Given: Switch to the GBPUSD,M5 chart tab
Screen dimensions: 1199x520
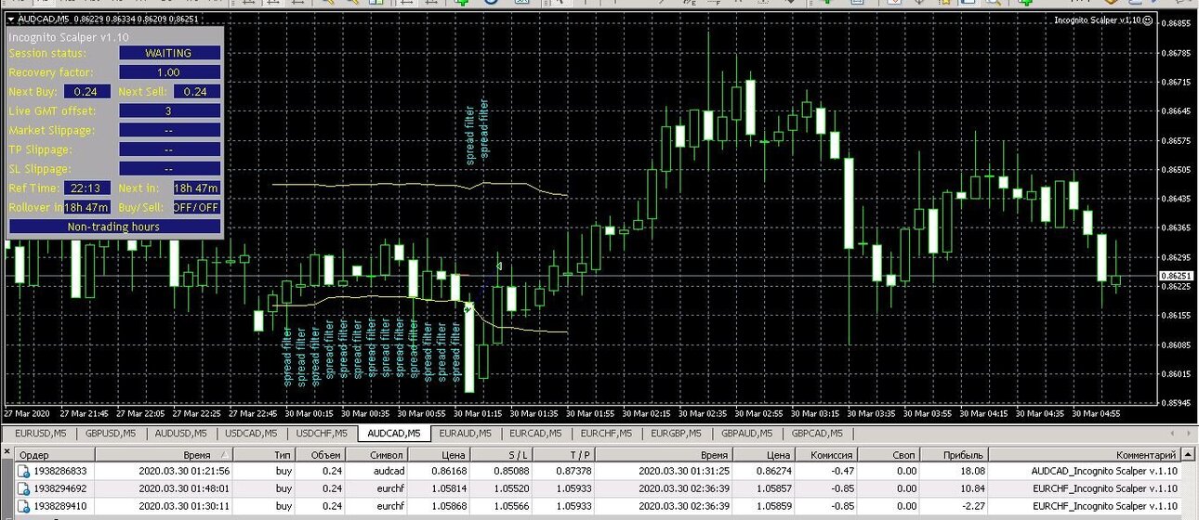Looking at the screenshot, I should coord(110,433).
